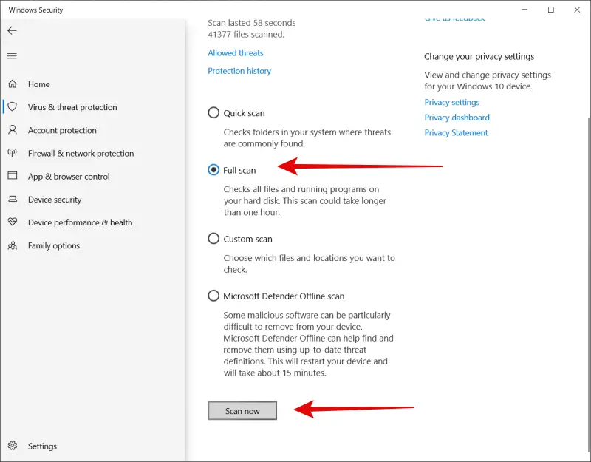Image resolution: width=591 pixels, height=462 pixels.
Task: Click the Home house icon
Action: 13,84
